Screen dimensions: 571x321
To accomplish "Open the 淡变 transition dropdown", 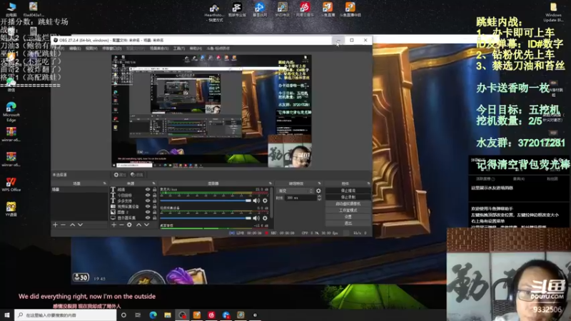I will pyautogui.click(x=295, y=190).
